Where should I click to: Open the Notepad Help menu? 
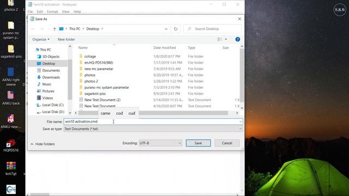tap(77, 11)
